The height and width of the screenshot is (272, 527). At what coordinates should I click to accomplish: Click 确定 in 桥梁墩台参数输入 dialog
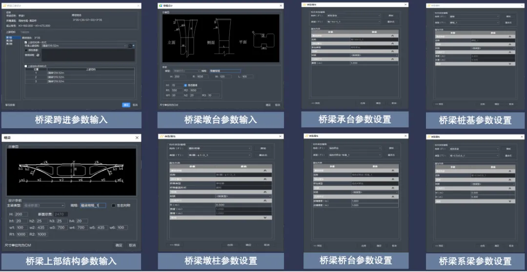(268, 105)
